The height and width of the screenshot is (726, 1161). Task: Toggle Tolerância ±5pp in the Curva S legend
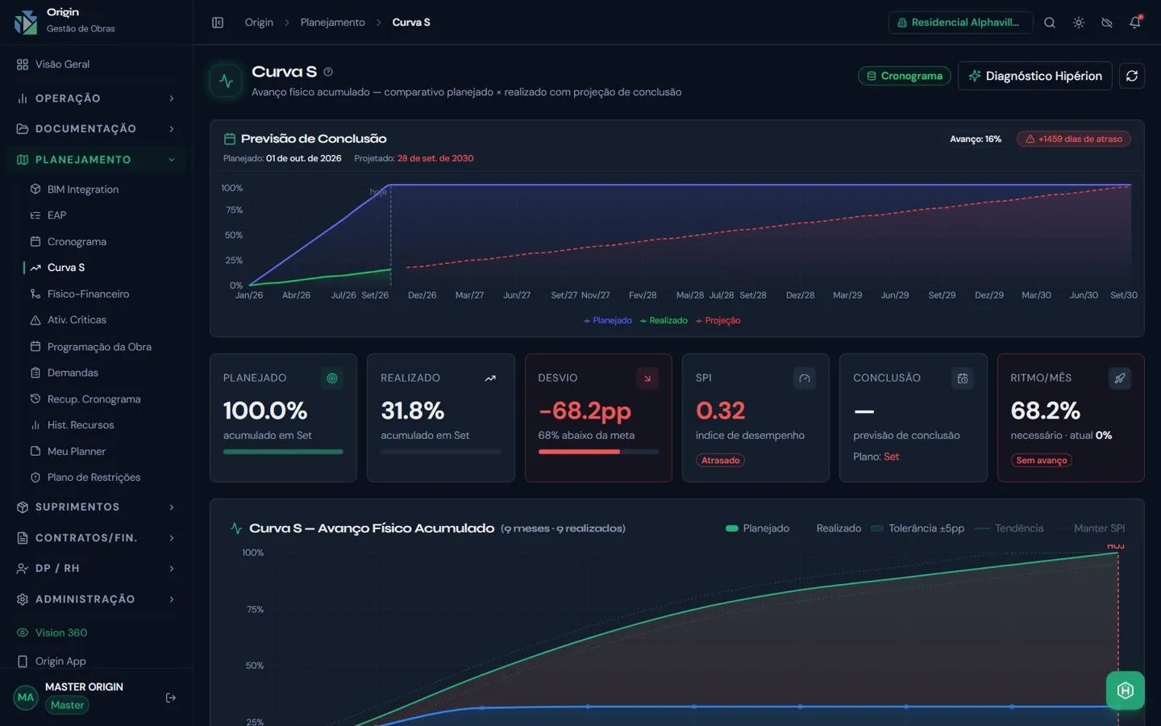[918, 528]
